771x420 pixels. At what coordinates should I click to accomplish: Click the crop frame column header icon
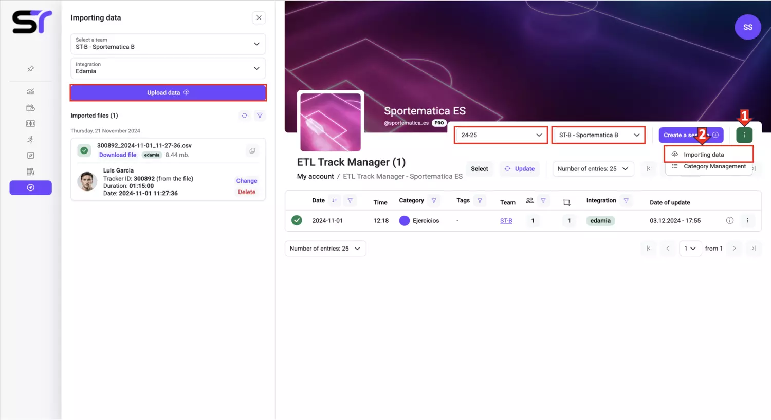[x=566, y=202]
